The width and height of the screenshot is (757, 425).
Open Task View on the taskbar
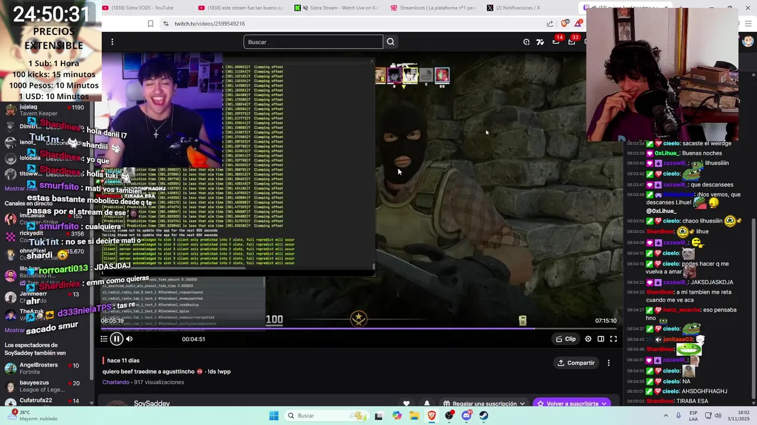coord(378,416)
